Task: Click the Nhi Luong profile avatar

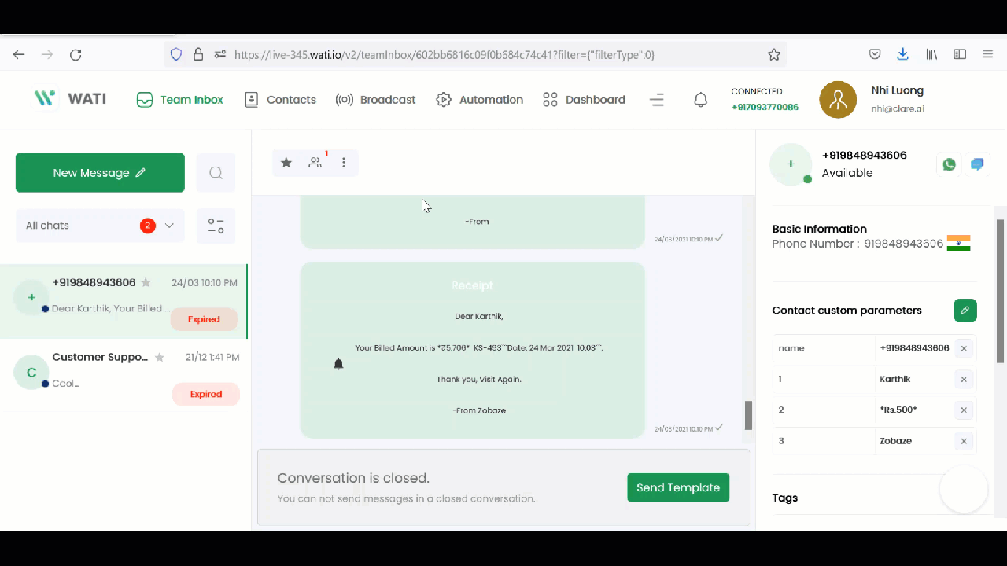Action: 838,100
